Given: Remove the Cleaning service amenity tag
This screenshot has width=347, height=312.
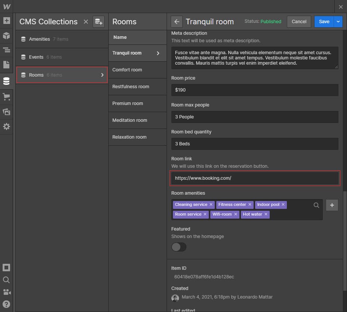Looking at the screenshot, I should 211,205.
